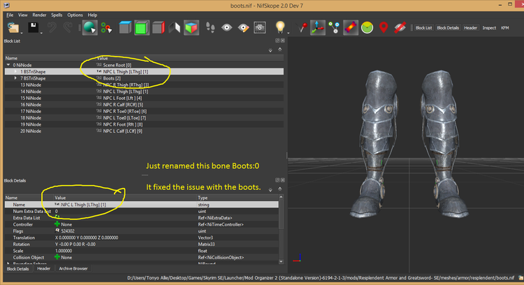Open the Render menu
Viewport: 524px width, 285px height.
click(39, 15)
